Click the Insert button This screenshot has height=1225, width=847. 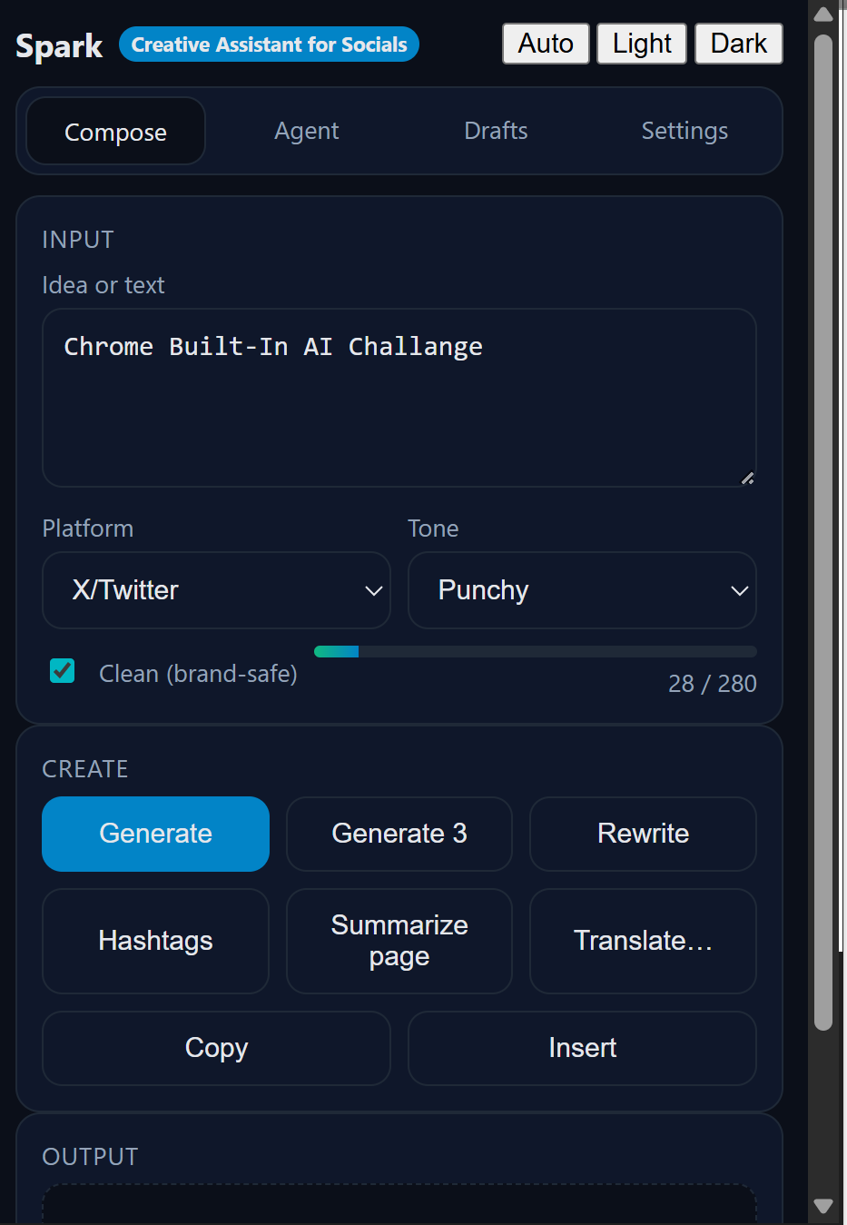pos(582,1048)
